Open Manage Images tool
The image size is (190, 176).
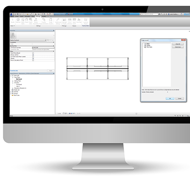click(x=64, y=21)
